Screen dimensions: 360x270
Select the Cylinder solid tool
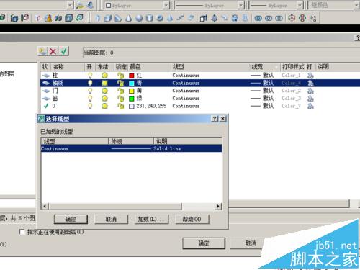[x=149, y=18]
